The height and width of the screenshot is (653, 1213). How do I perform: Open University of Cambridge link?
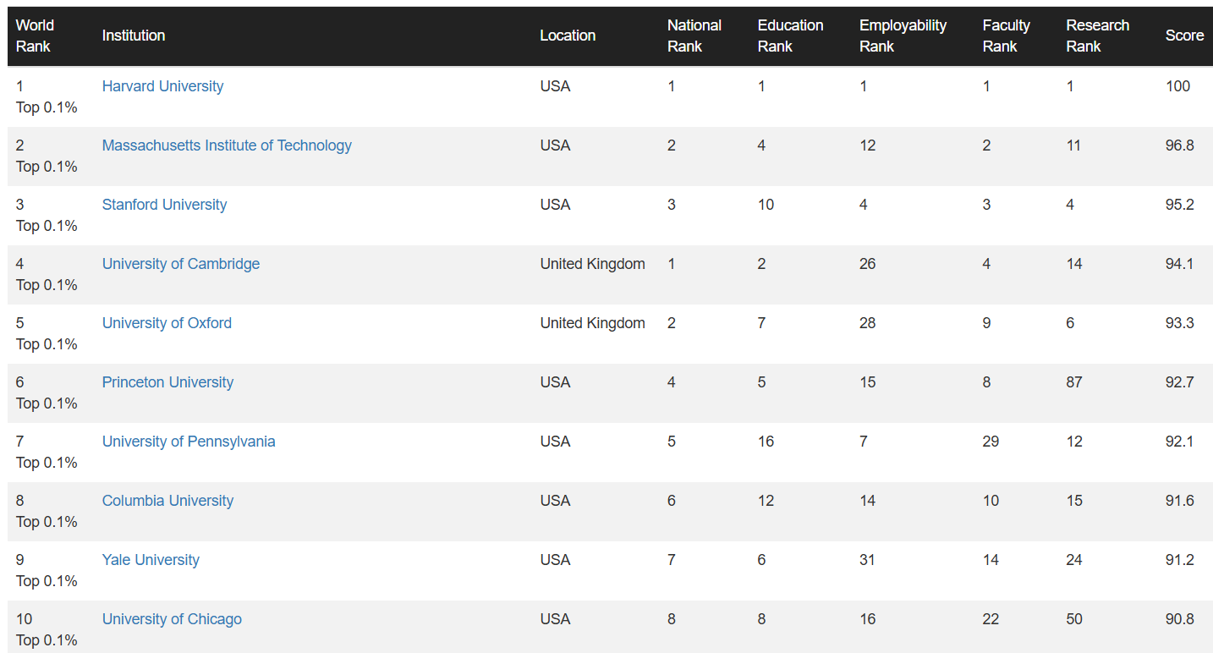[x=181, y=264]
